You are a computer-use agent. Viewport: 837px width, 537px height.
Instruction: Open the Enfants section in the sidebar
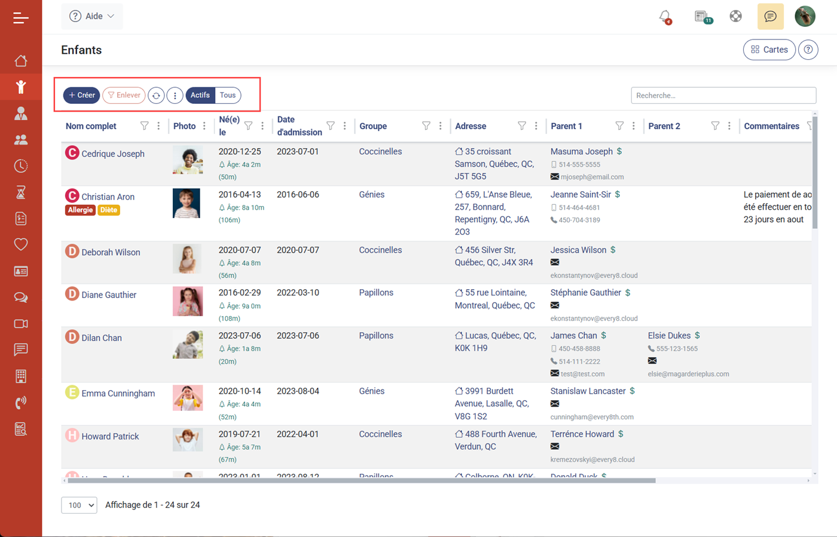click(x=21, y=87)
